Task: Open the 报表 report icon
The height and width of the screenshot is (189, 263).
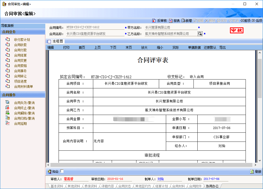Action: (171, 21)
